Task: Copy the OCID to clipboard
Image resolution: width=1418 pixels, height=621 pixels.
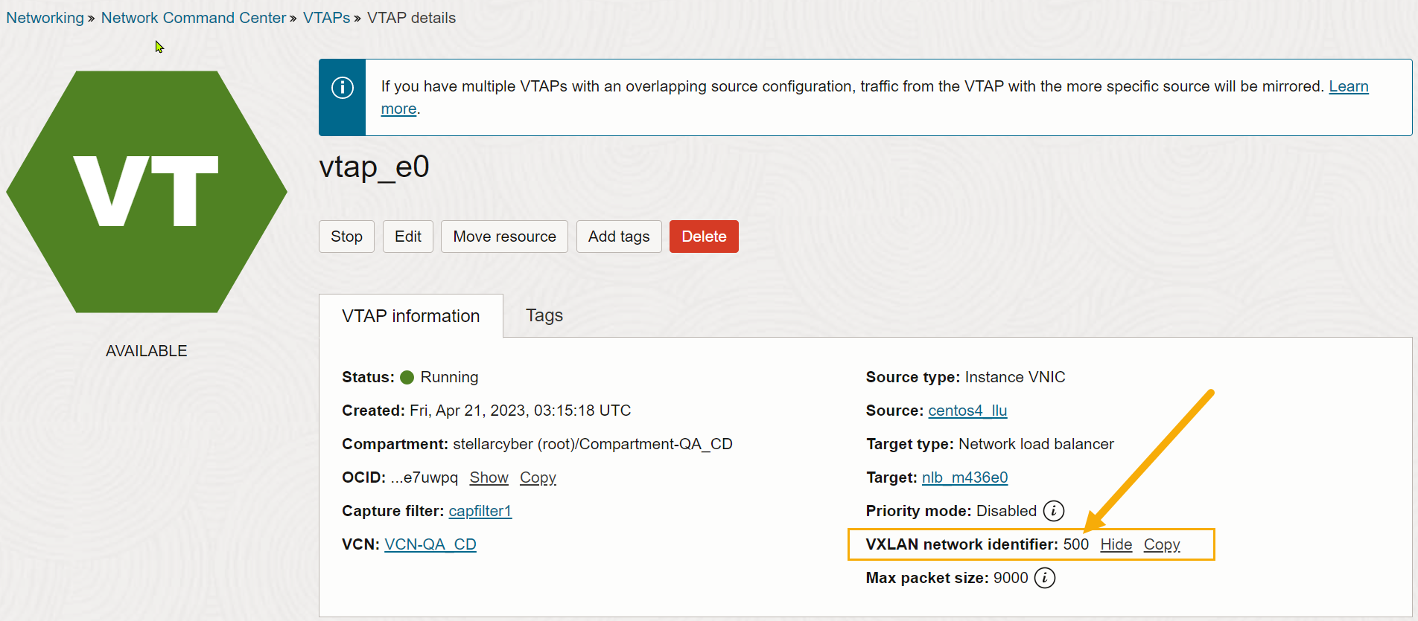Action: tap(538, 477)
